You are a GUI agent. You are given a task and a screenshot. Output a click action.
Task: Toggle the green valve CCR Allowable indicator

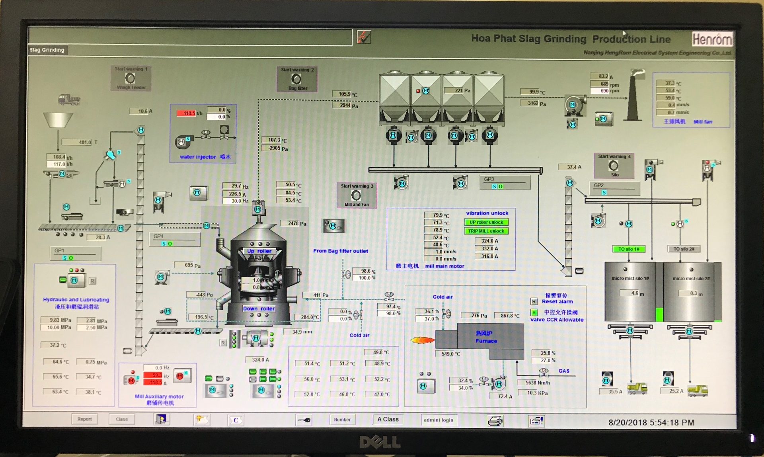tap(534, 312)
